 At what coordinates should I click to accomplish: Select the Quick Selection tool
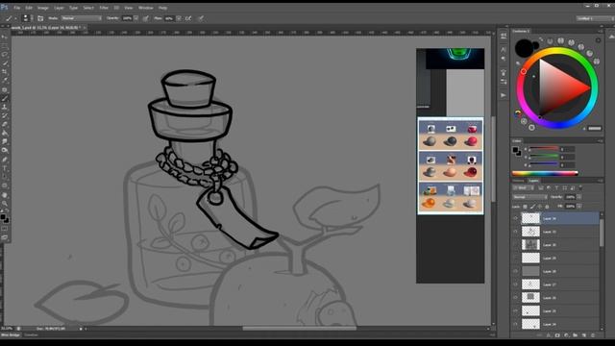(5, 63)
